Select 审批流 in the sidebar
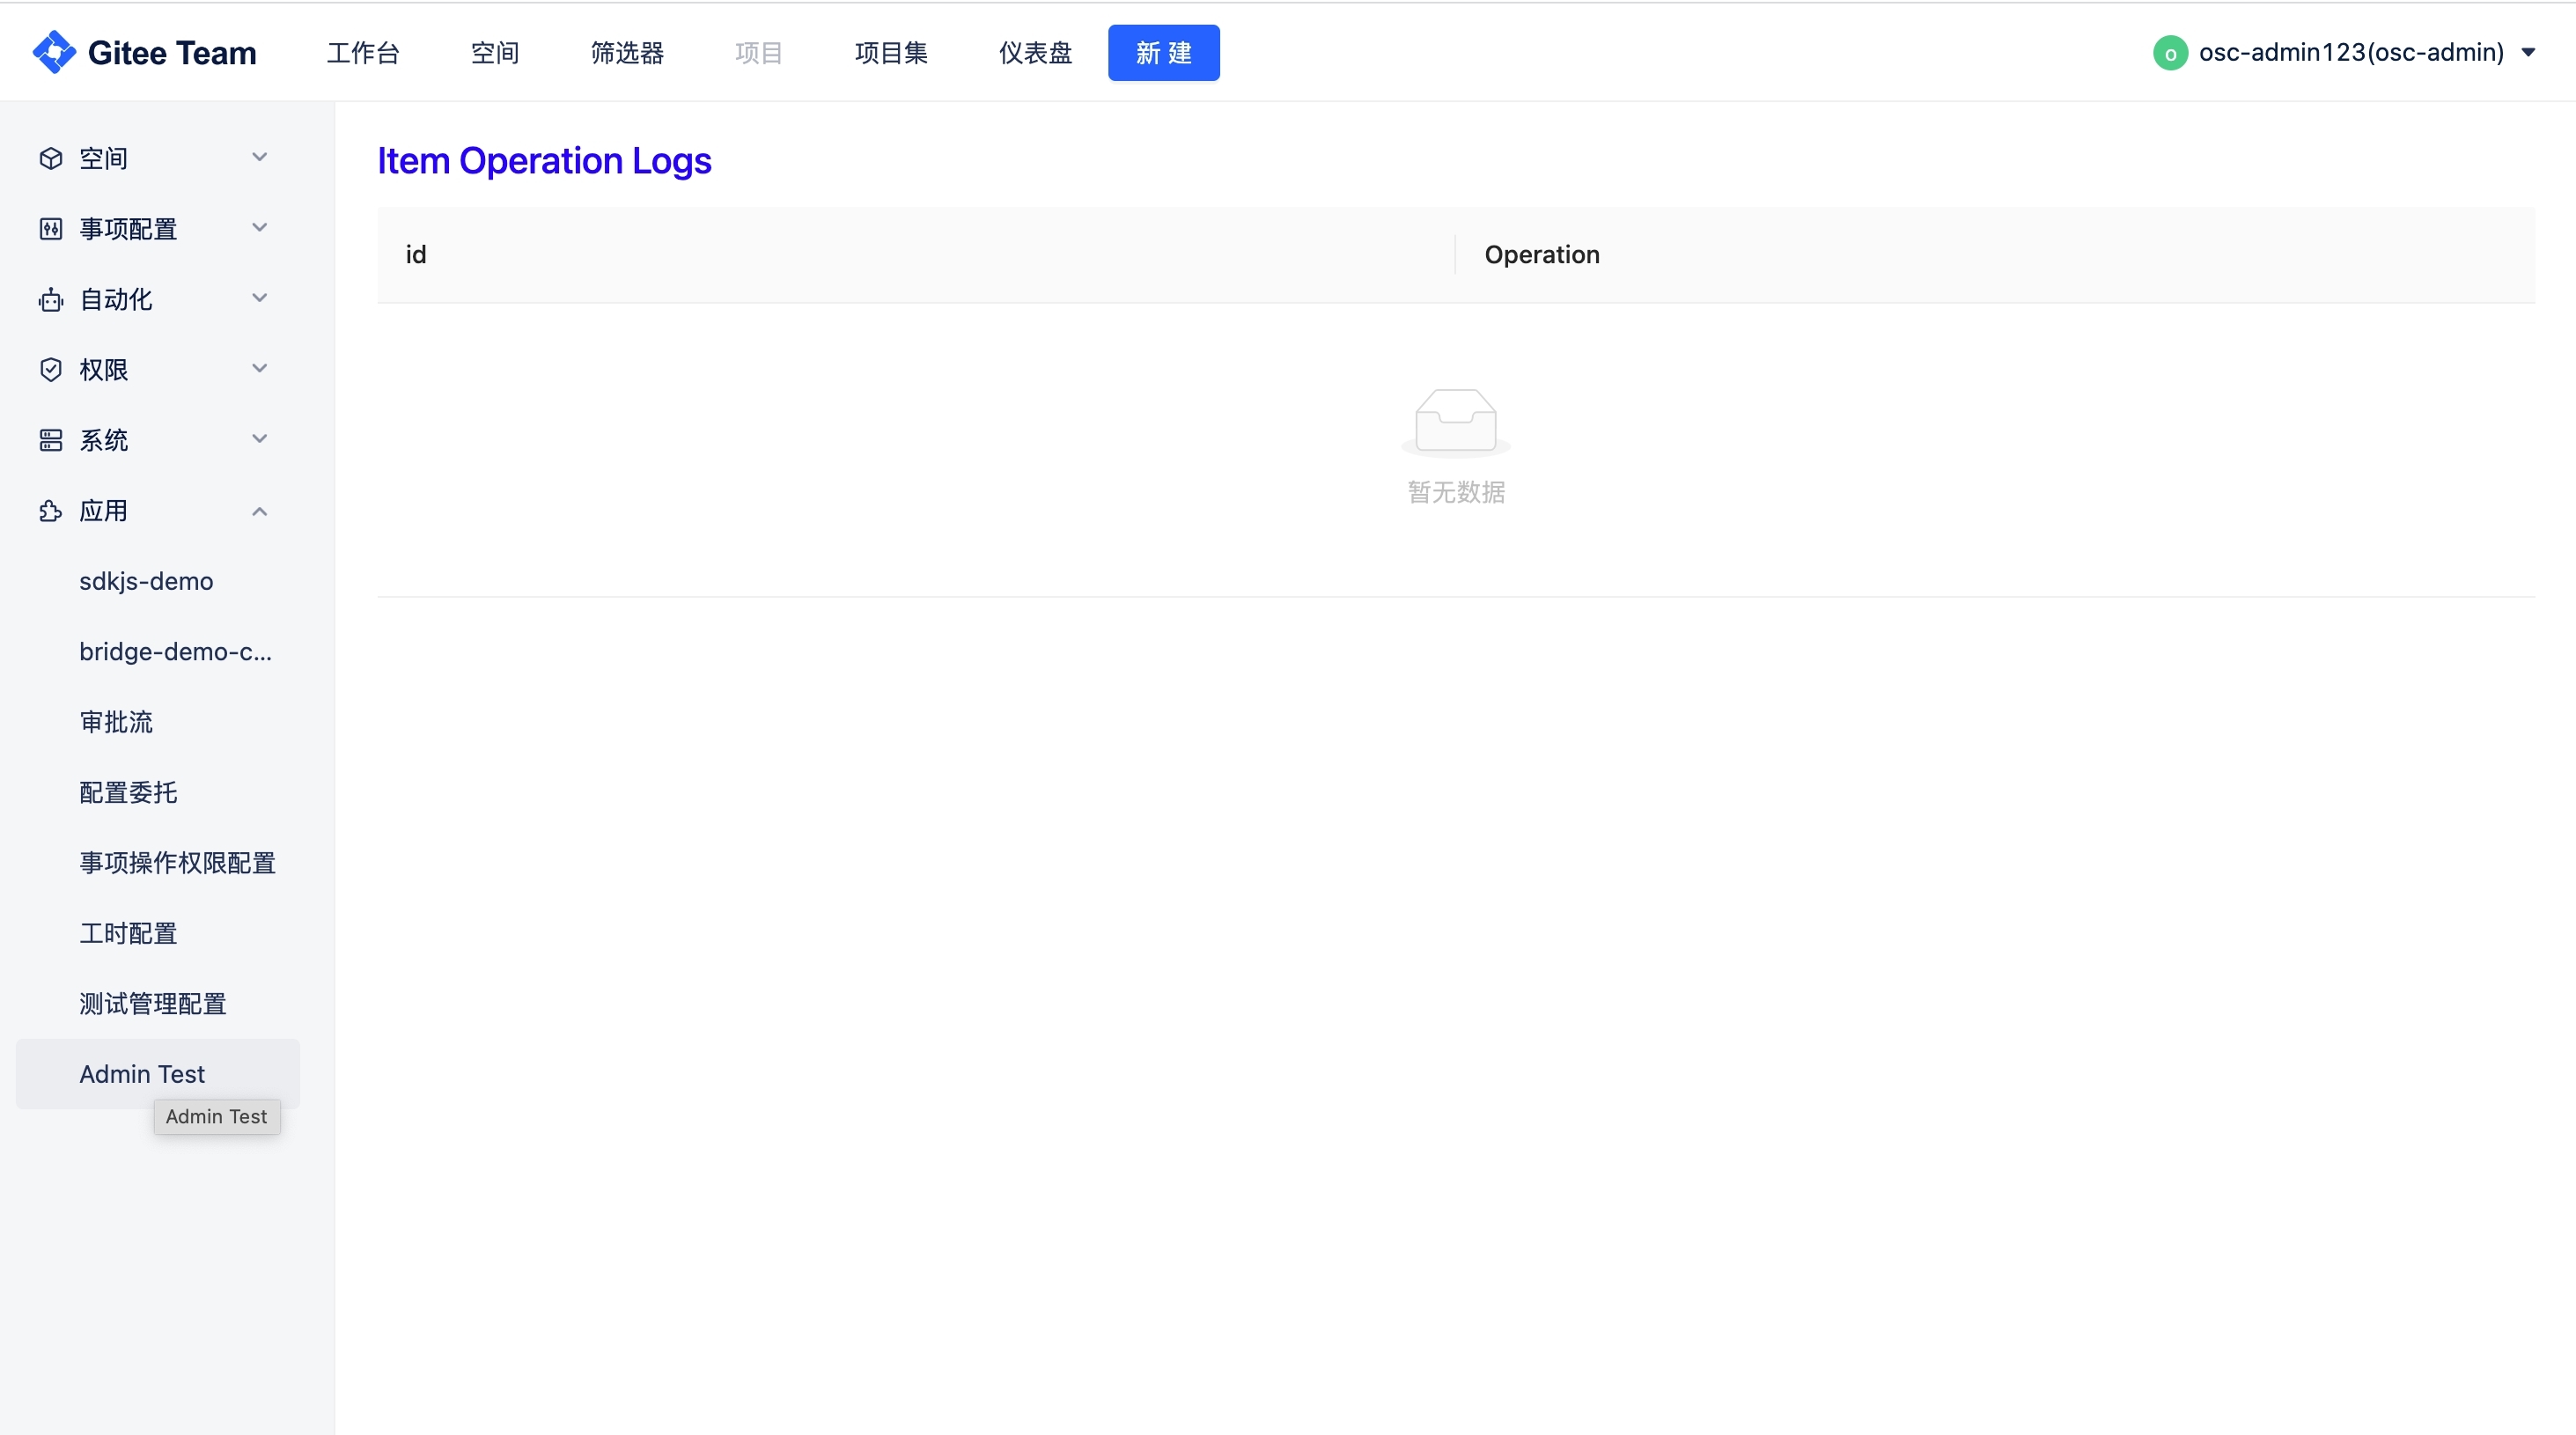The width and height of the screenshot is (2576, 1435). pos(116,722)
